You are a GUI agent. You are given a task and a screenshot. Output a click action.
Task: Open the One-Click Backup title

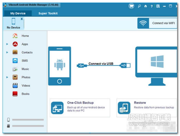pyautogui.click(x=80, y=103)
